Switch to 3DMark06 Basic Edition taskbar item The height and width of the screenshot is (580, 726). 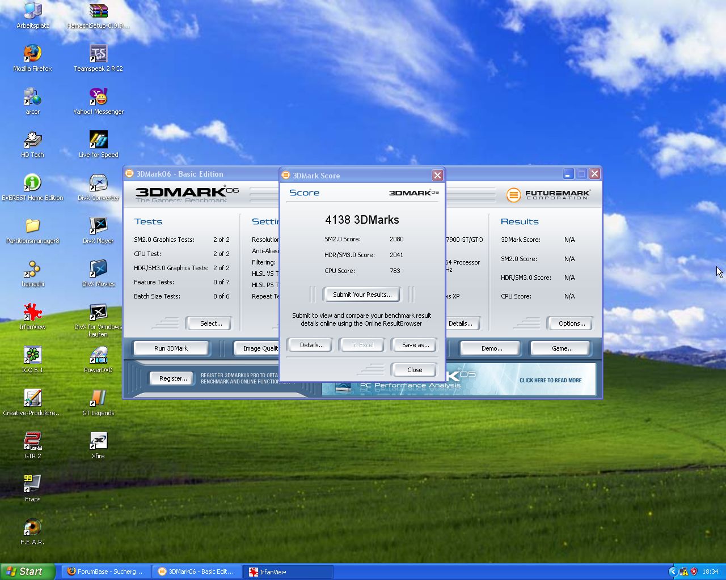pyautogui.click(x=197, y=572)
